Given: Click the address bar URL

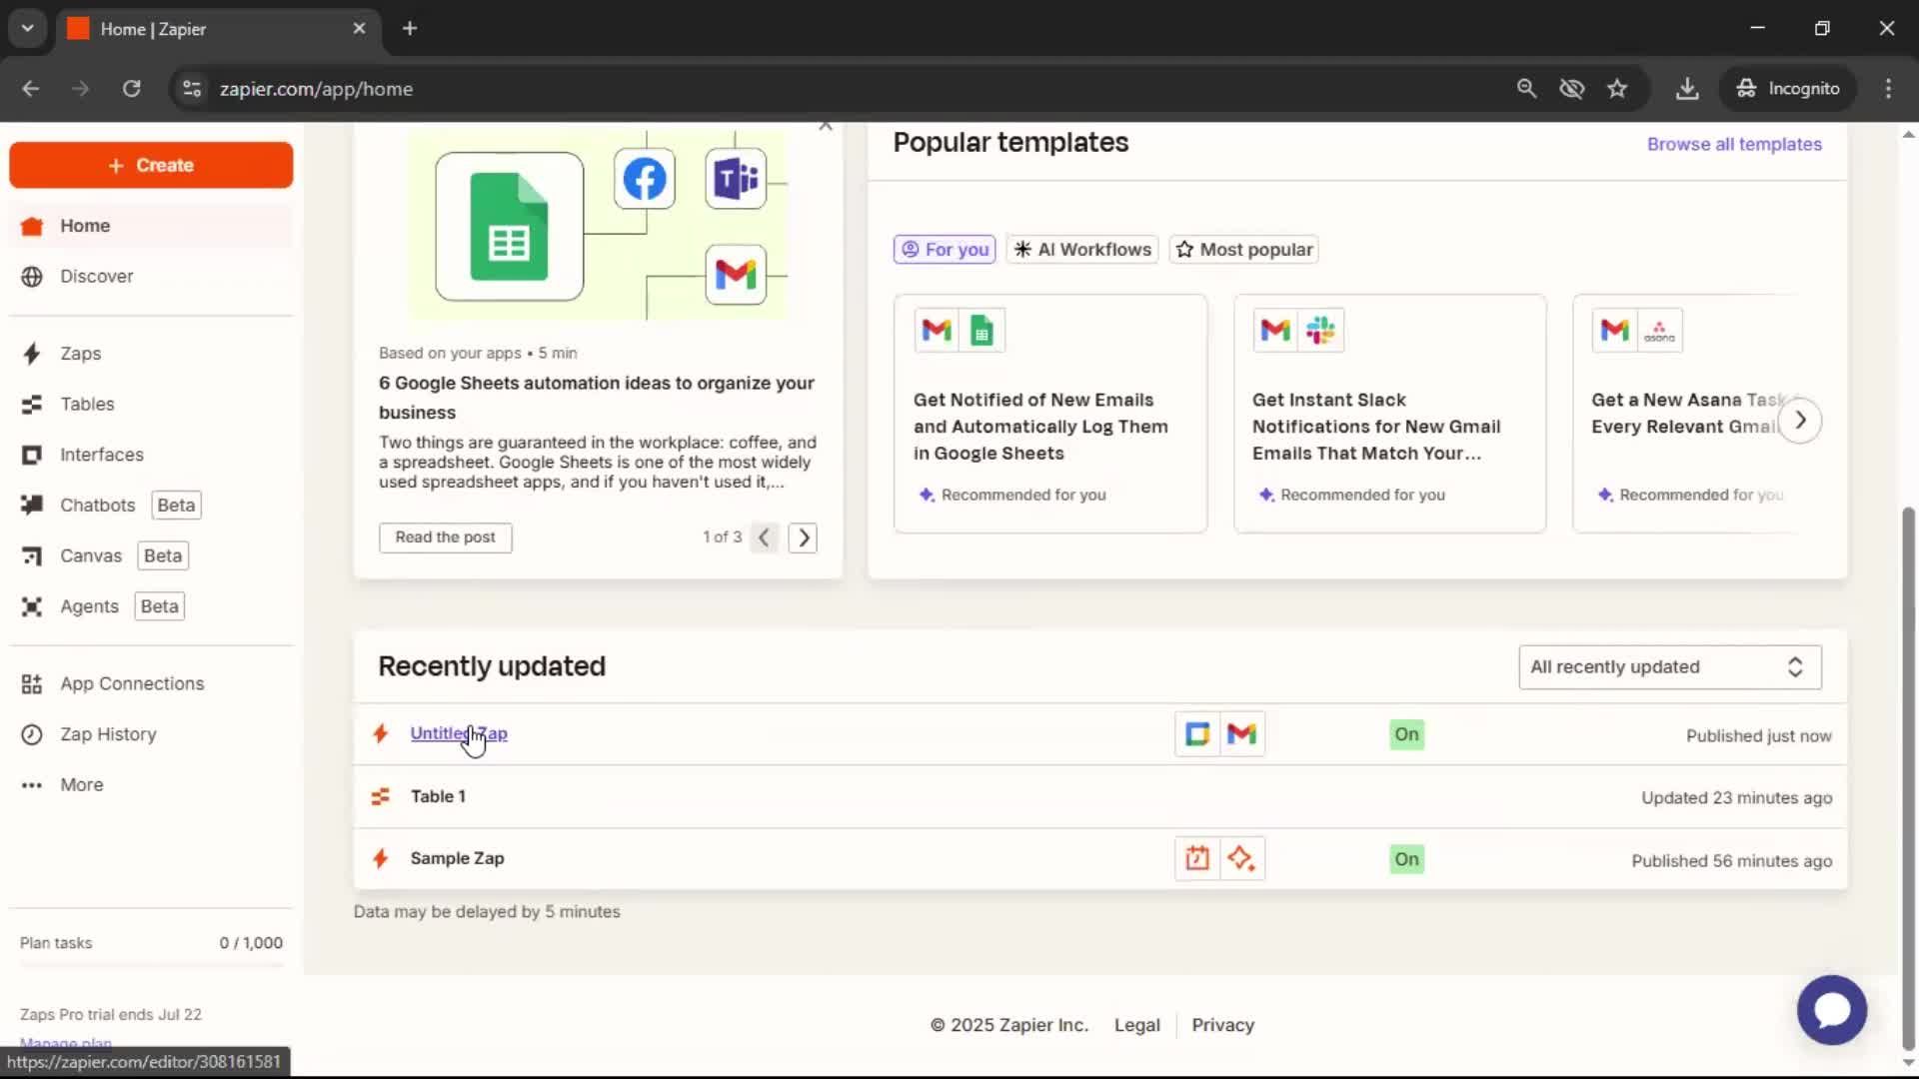Looking at the screenshot, I should (x=316, y=89).
